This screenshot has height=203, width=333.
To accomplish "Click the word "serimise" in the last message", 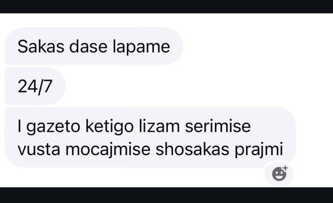I will point(218,126).
